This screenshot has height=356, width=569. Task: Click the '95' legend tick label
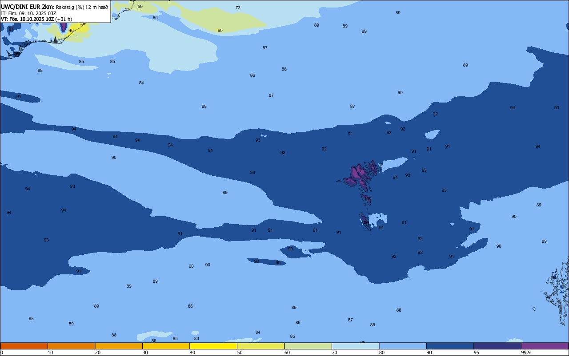coord(477,352)
